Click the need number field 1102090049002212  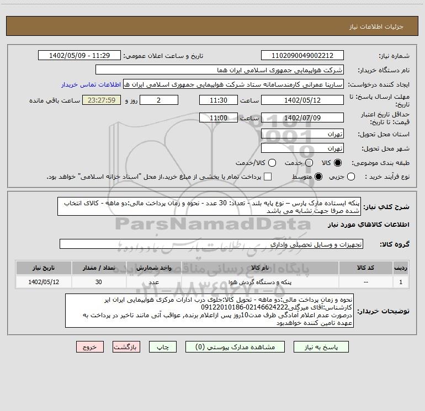(302, 56)
